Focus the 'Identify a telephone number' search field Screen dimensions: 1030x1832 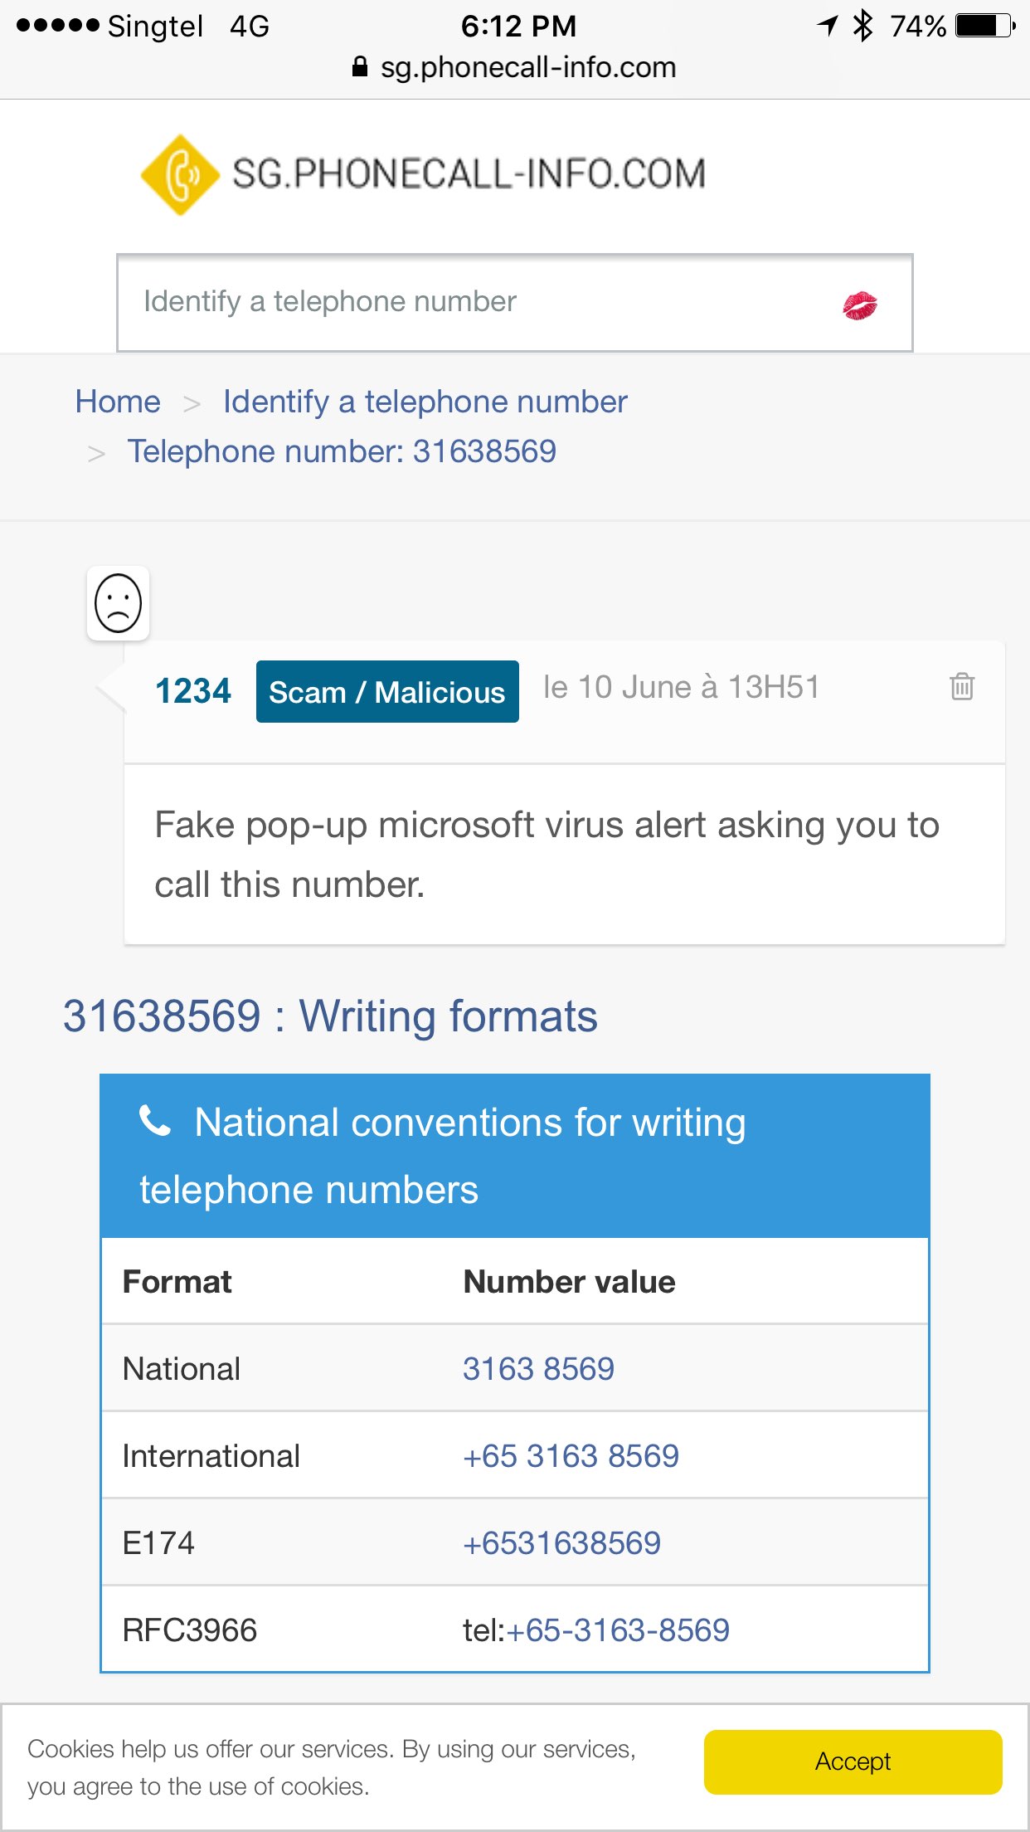[x=481, y=302]
